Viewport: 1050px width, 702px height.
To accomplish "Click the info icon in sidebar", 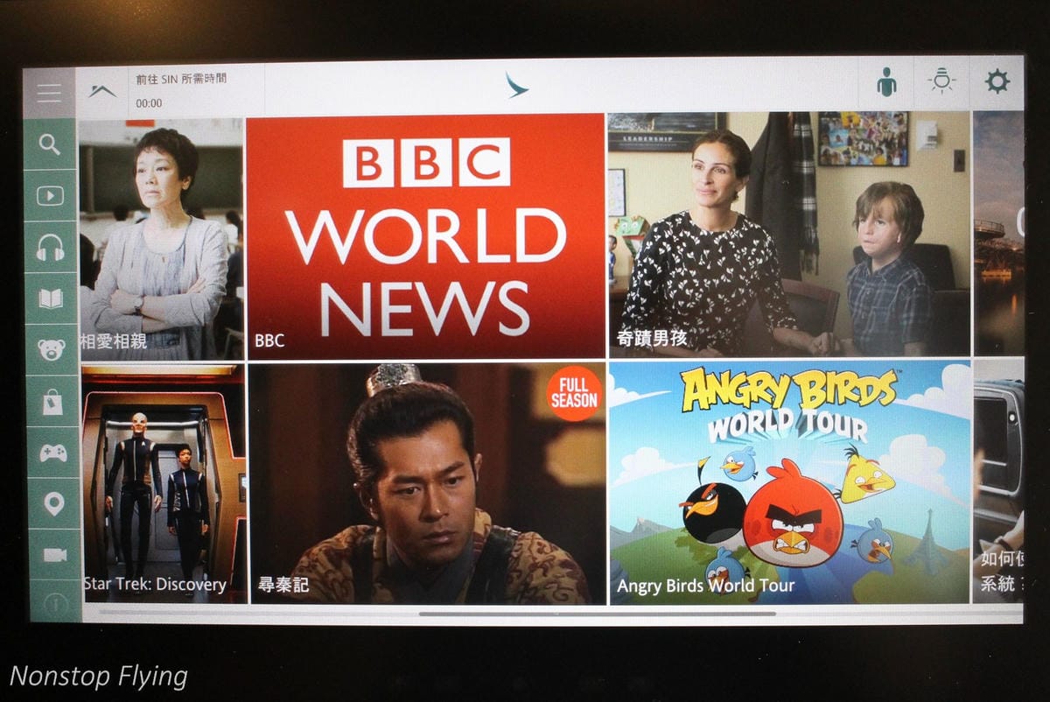I will click(x=55, y=602).
